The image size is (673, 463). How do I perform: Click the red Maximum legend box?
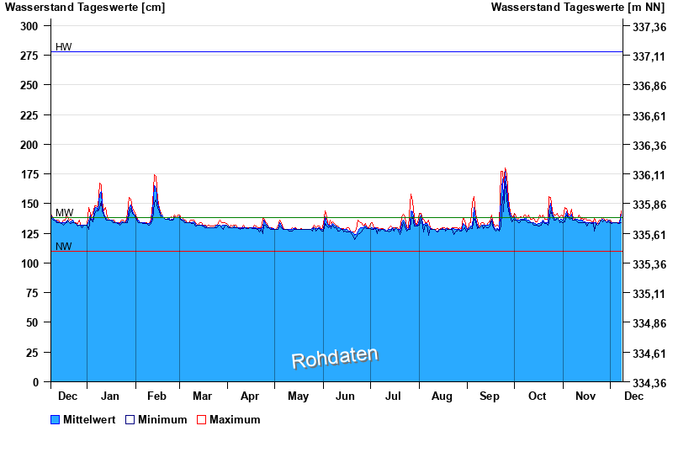(x=201, y=419)
